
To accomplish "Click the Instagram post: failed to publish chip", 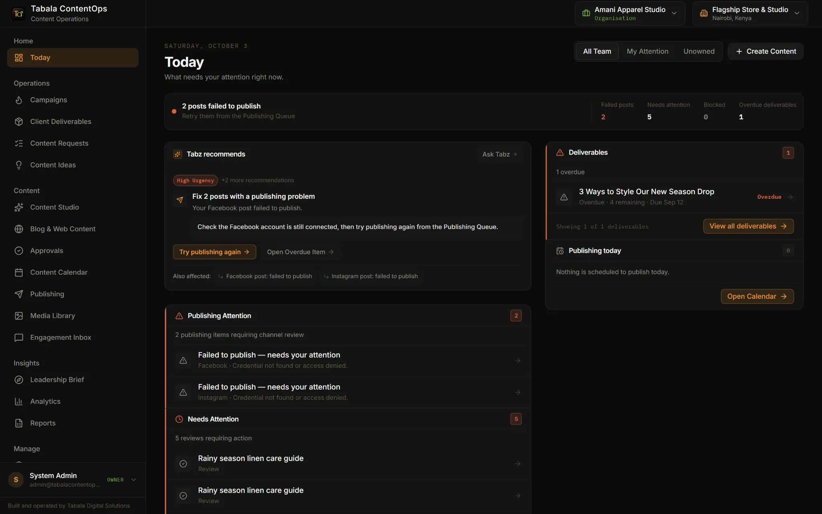I will (x=370, y=276).
